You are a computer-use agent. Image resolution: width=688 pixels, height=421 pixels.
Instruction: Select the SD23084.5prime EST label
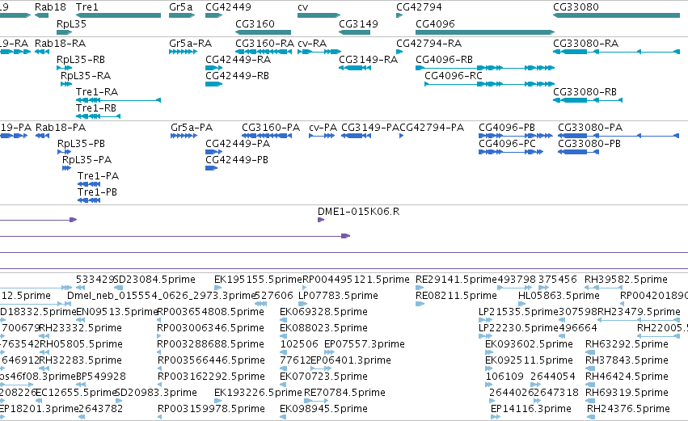point(155,280)
